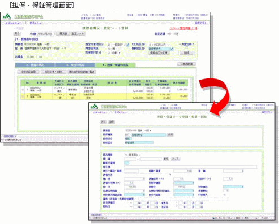Screen dimensions: 279x224
Task: Click the 担保変更・削除 button
Action: tap(53, 72)
